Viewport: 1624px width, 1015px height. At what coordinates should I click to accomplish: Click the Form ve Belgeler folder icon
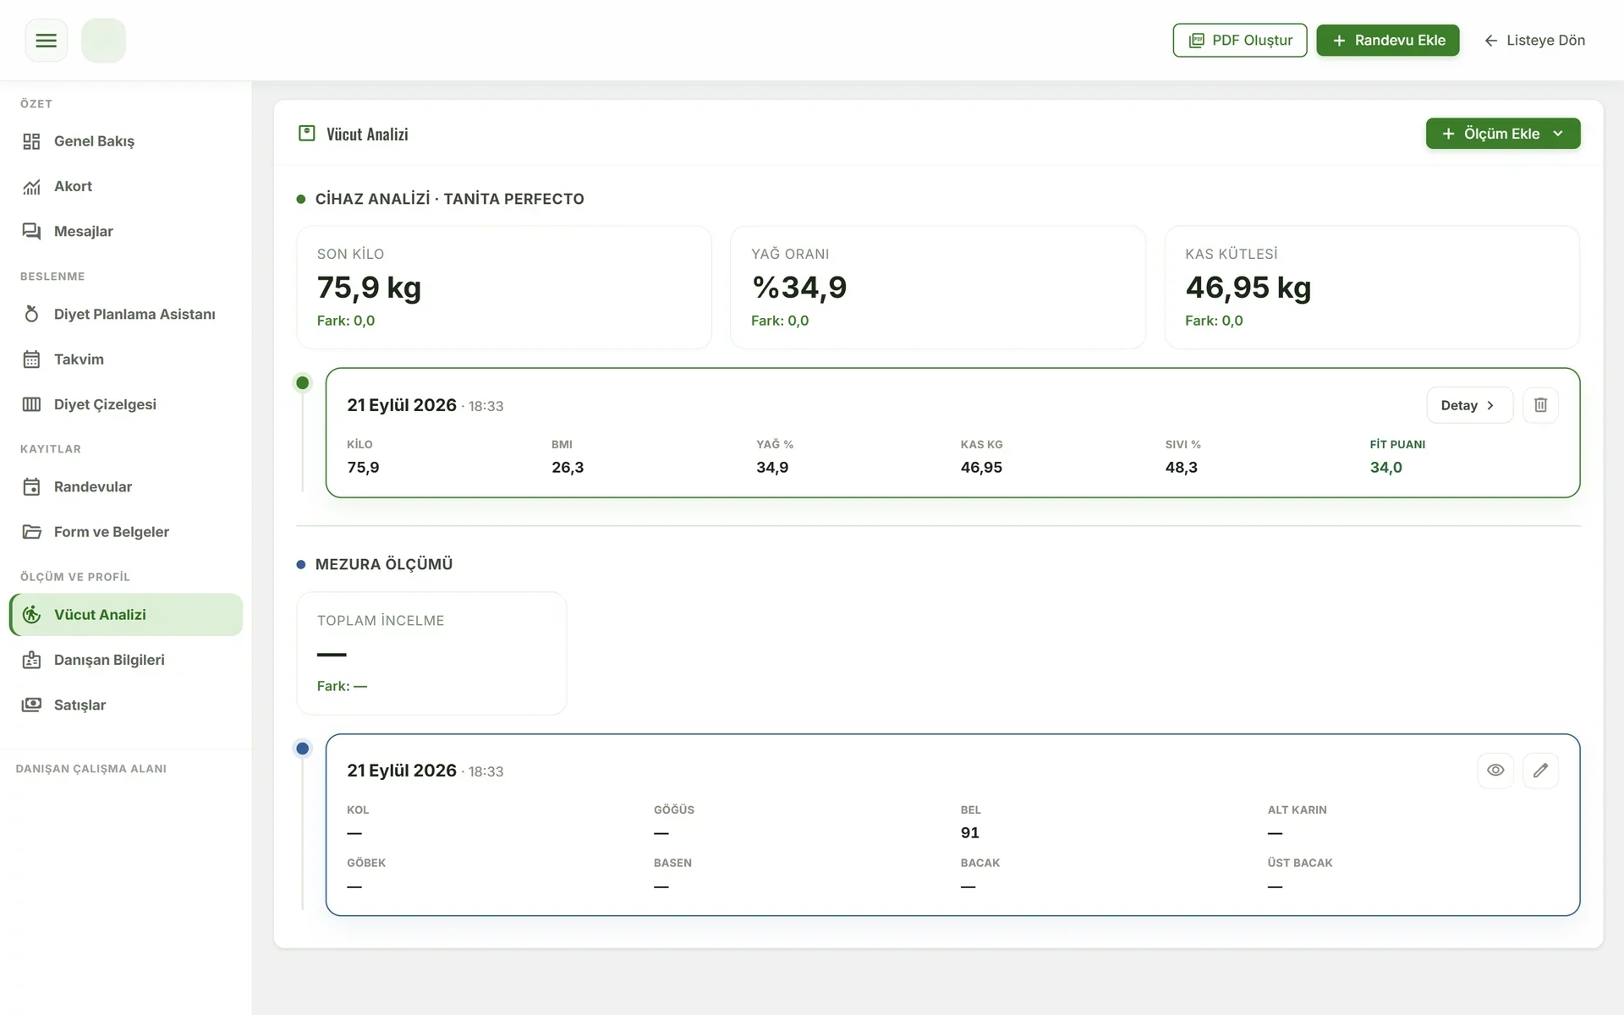click(31, 532)
